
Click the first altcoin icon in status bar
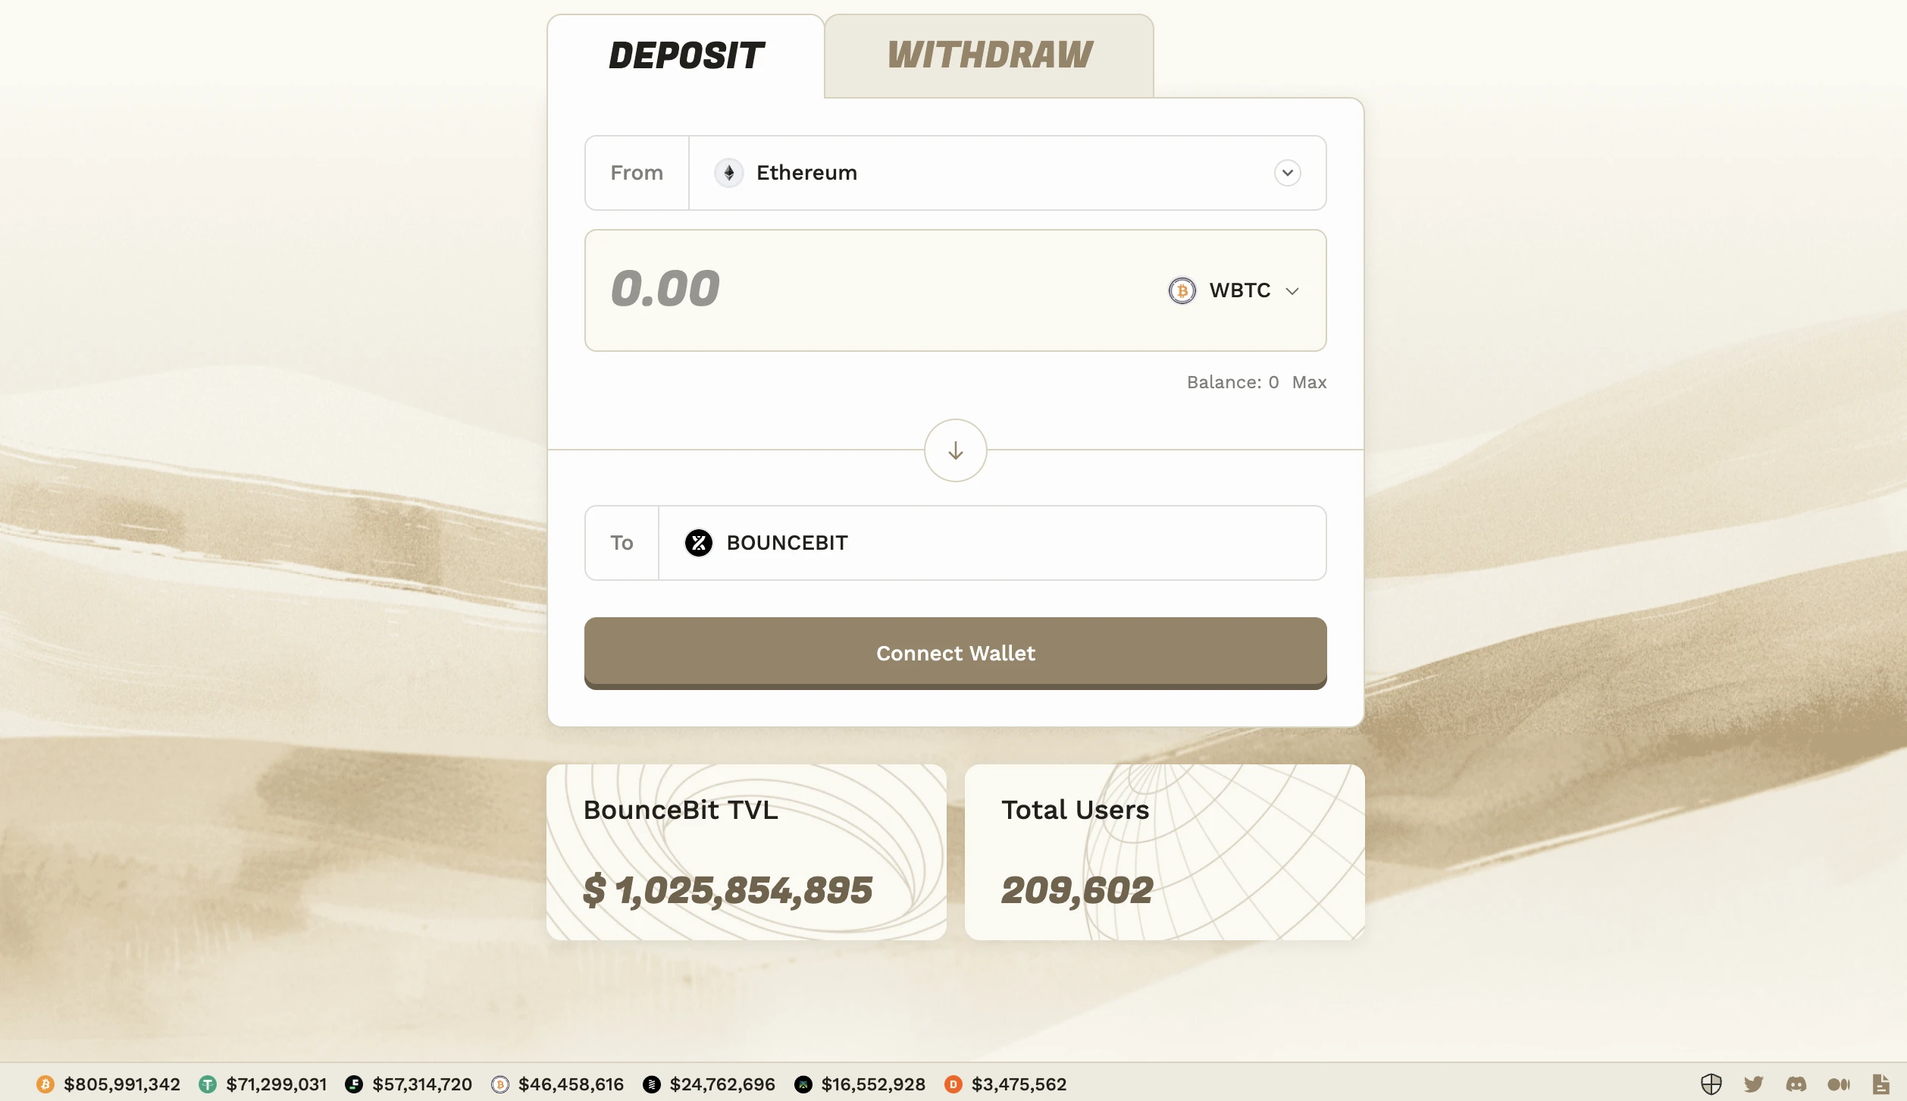[x=209, y=1083]
